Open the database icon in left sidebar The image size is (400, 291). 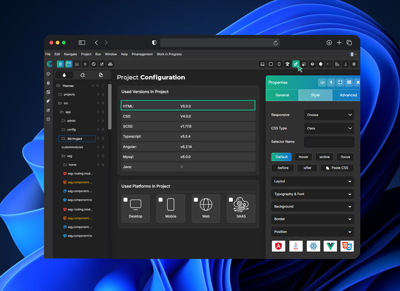[x=48, y=83]
